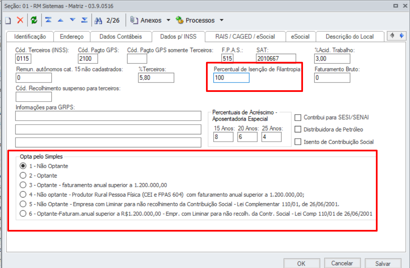
Task: Select option 3 Optante faturamento anual superior
Action: pos(23,185)
